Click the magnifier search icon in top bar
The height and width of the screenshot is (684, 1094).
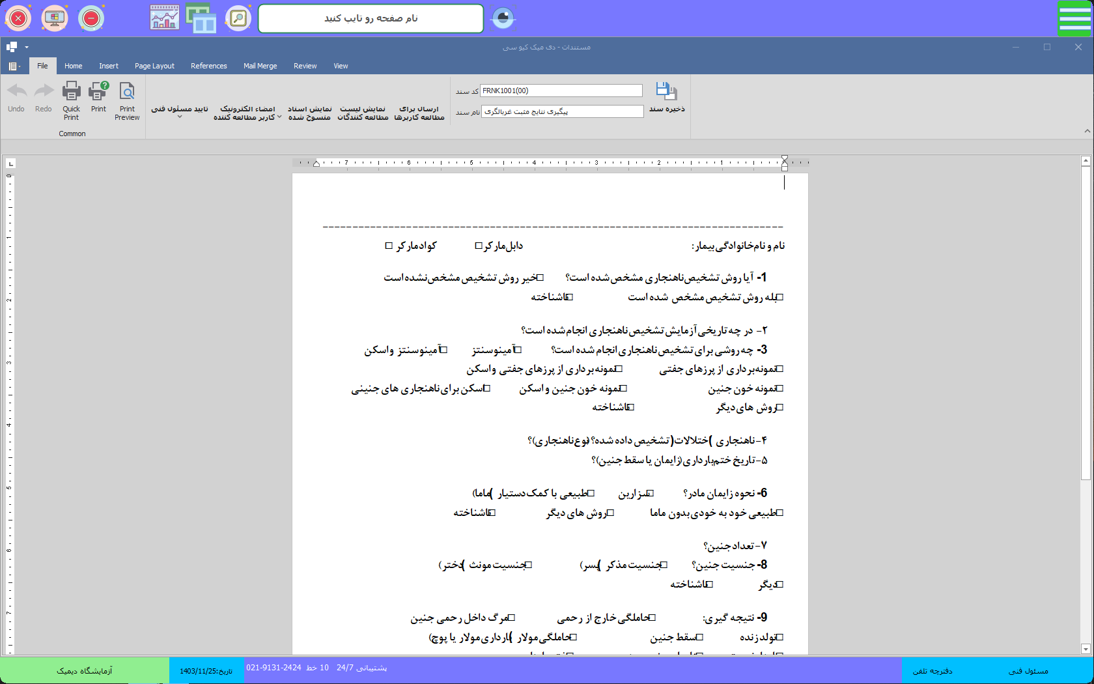[x=238, y=18]
